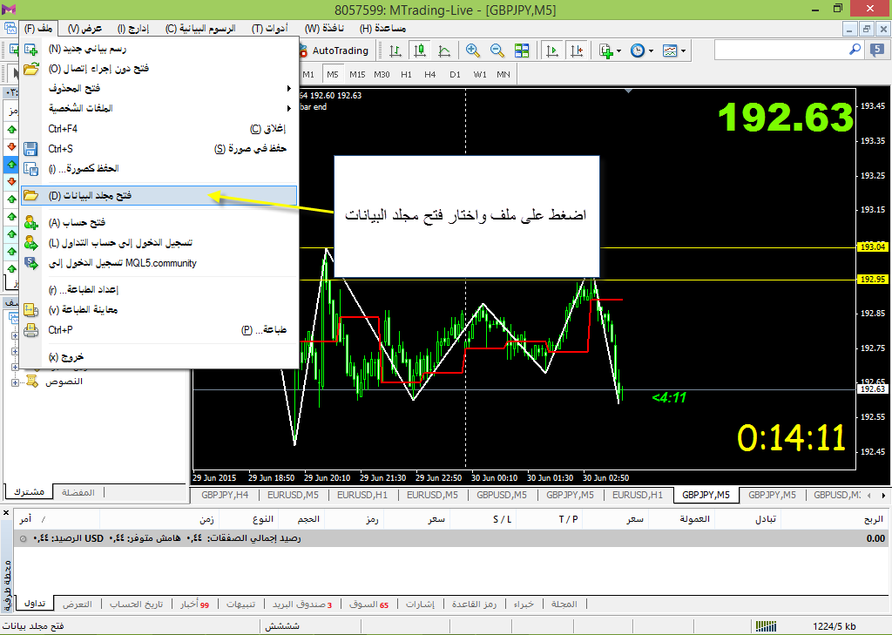Open the chat notifications icon
Viewport: 892px width, 635px height.
pos(878,50)
